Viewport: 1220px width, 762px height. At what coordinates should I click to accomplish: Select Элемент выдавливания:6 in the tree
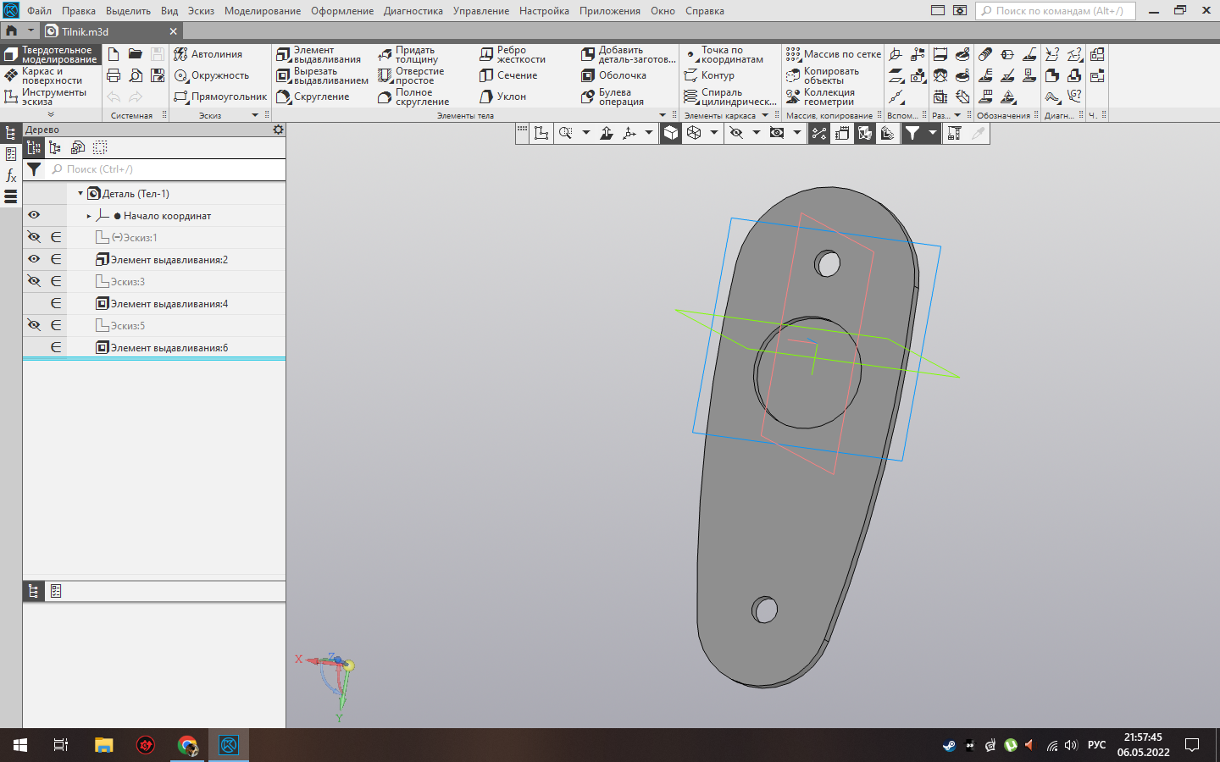169,348
